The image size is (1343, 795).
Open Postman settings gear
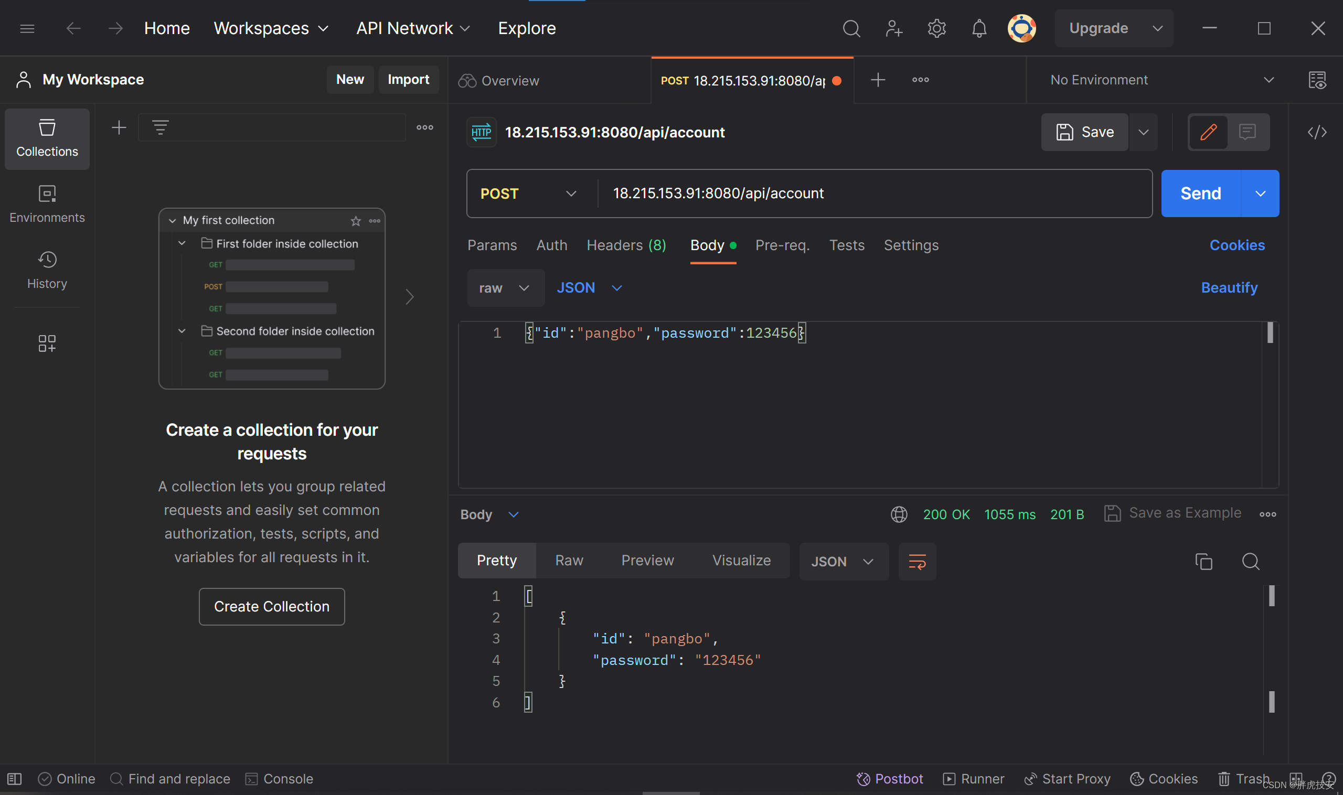[x=936, y=28]
